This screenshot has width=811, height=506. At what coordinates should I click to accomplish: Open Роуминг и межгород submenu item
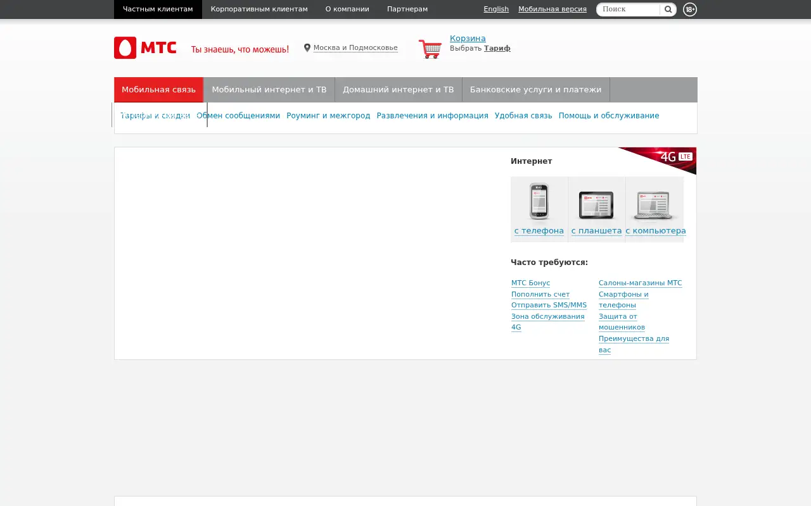(328, 116)
